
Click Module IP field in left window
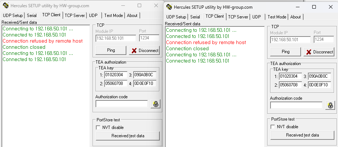(x=116, y=38)
